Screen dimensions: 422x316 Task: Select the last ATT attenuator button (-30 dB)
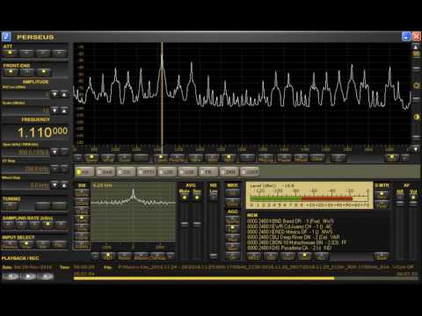click(60, 53)
